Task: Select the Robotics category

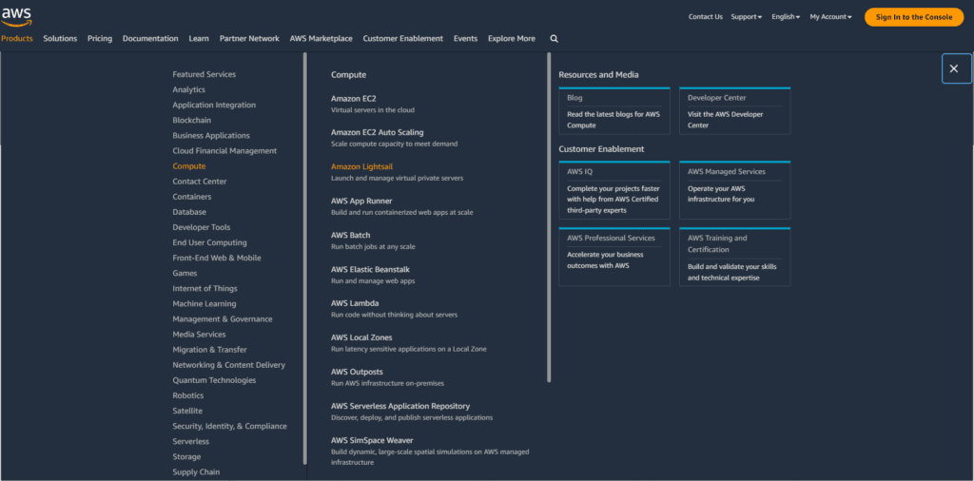Action: coord(188,395)
